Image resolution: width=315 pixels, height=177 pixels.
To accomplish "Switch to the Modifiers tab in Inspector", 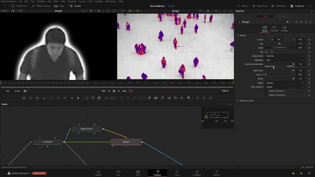I will click(283, 16).
